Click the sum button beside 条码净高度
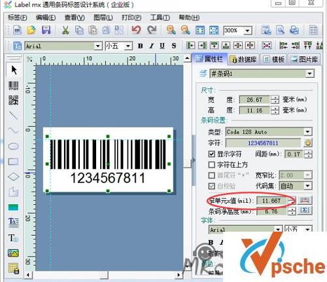This screenshot has height=282, width=327. point(304,211)
